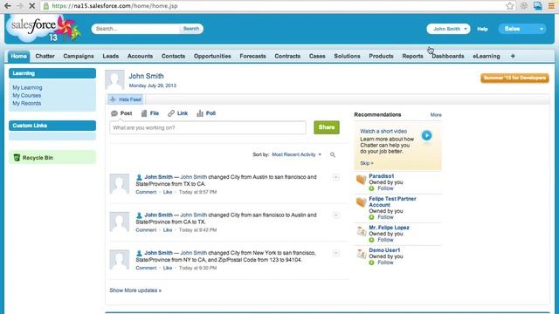Click the Search button in the header
Image resolution: width=559 pixels, height=314 pixels.
point(191,29)
